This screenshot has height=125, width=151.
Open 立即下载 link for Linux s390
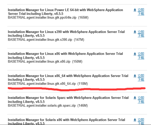click(x=141, y=34)
